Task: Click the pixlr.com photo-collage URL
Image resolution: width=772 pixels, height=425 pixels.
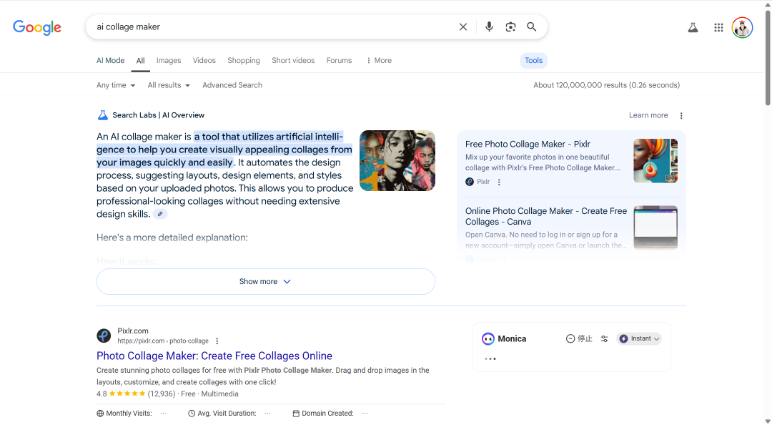Action: click(x=163, y=341)
